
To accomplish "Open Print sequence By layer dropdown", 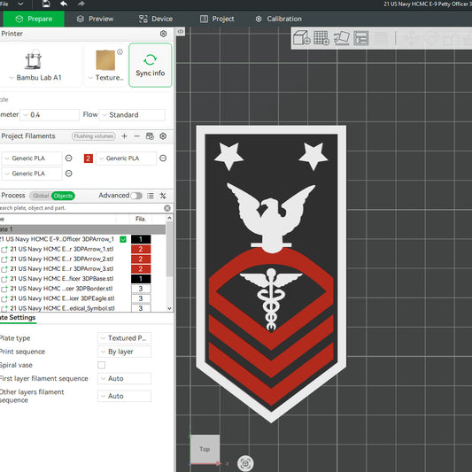I will point(124,352).
